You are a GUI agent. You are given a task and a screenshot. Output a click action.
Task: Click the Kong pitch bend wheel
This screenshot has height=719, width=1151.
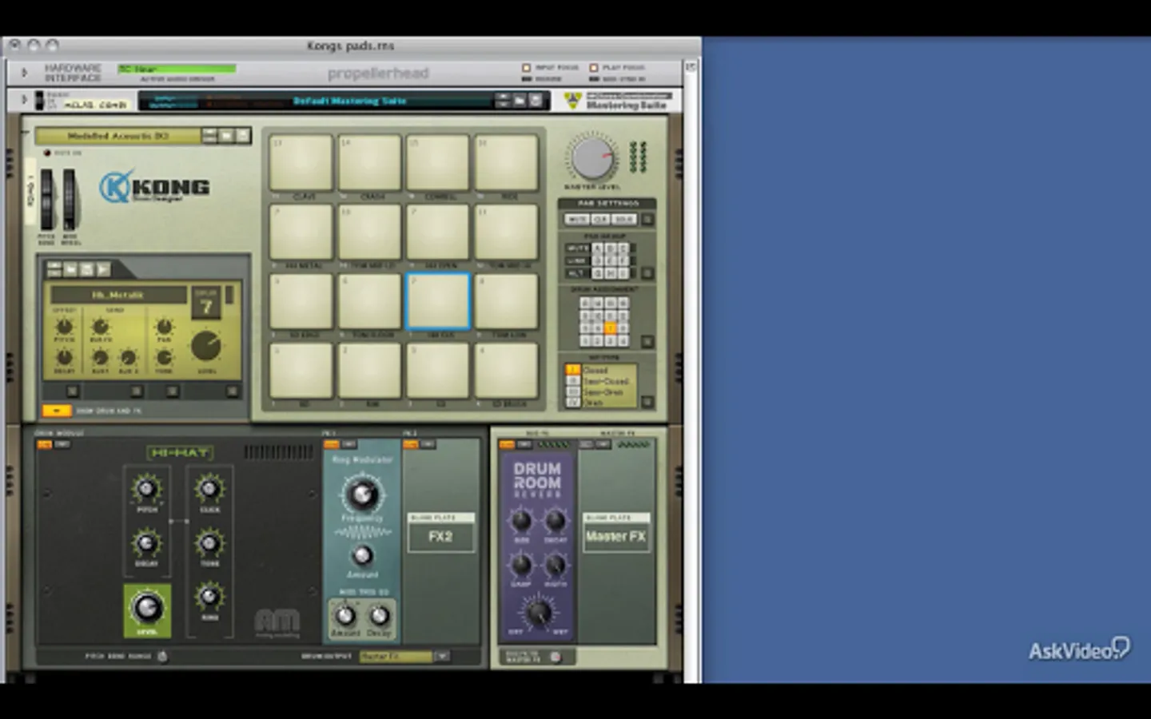[47, 198]
